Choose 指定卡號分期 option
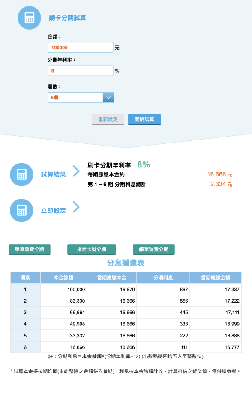252x394 pixels. click(x=92, y=249)
